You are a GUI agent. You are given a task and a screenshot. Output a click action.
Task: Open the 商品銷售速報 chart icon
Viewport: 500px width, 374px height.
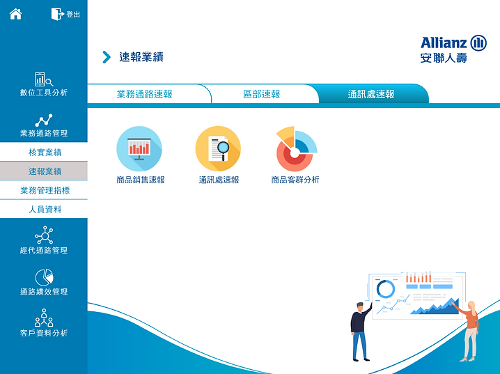[139, 149]
